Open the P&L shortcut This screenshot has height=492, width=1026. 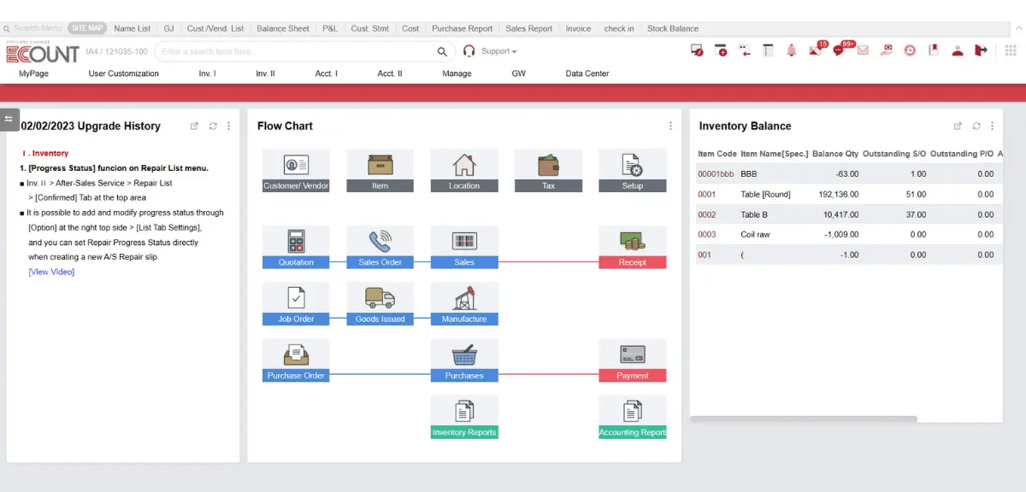[x=330, y=28]
